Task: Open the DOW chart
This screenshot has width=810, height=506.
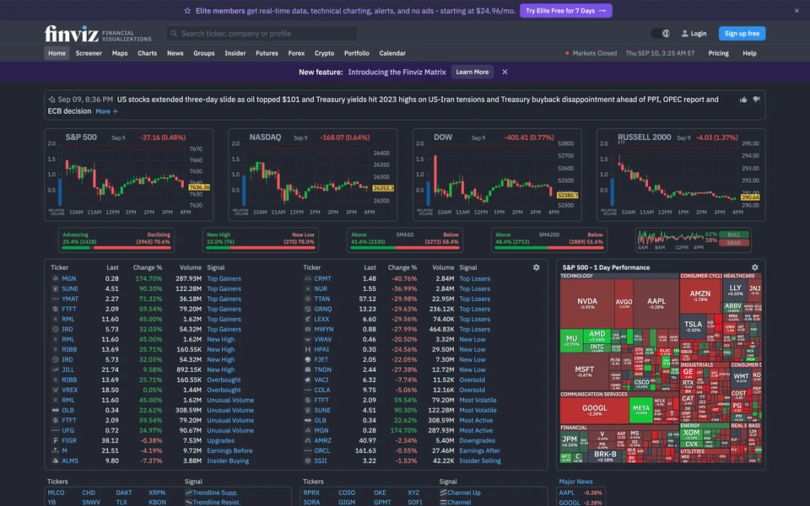Action: 497,175
